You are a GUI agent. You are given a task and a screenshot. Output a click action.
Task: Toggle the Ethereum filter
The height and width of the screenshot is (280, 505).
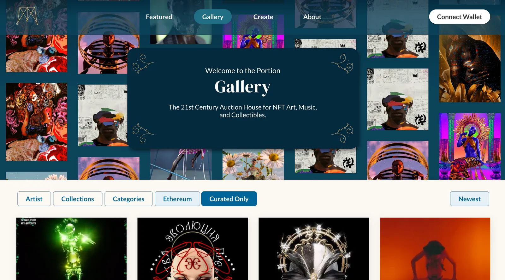coord(177,199)
